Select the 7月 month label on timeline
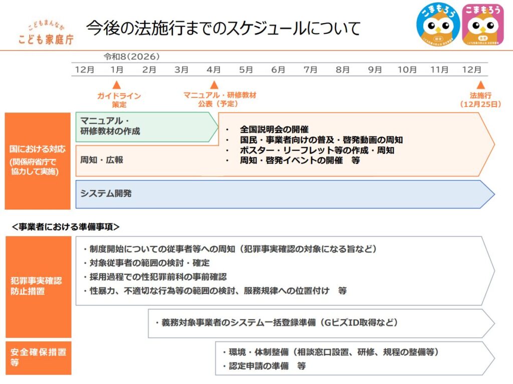 click(311, 69)
